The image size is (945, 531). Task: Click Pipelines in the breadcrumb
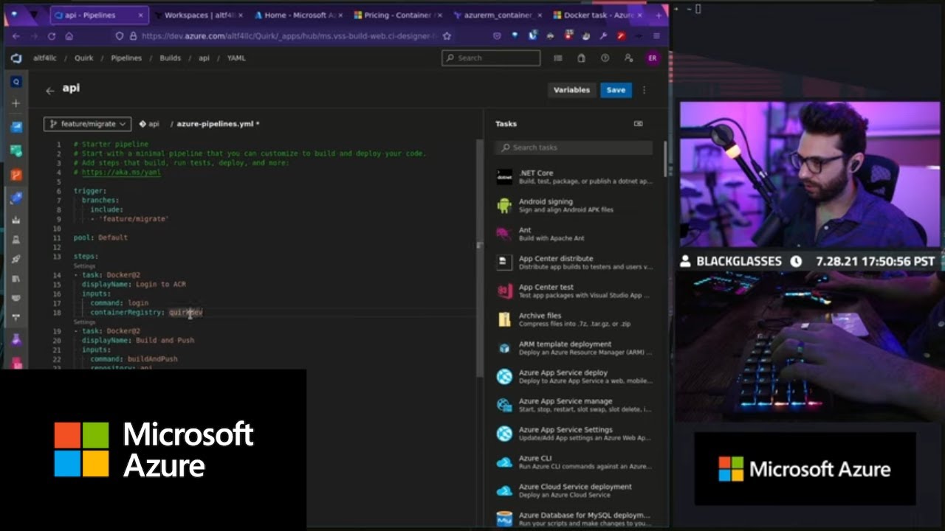126,58
